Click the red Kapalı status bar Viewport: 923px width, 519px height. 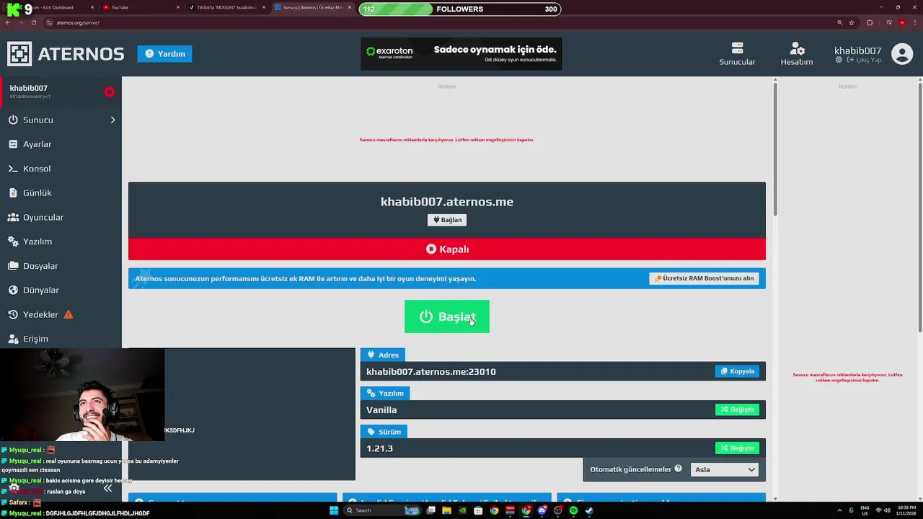pos(447,249)
